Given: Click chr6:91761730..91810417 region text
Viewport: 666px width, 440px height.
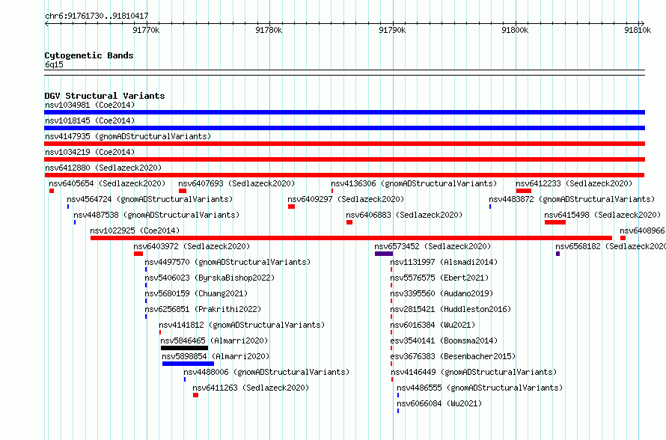Looking at the screenshot, I should click(x=97, y=16).
